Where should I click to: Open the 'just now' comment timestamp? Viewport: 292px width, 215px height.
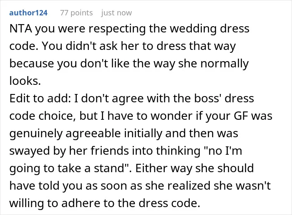coord(116,13)
